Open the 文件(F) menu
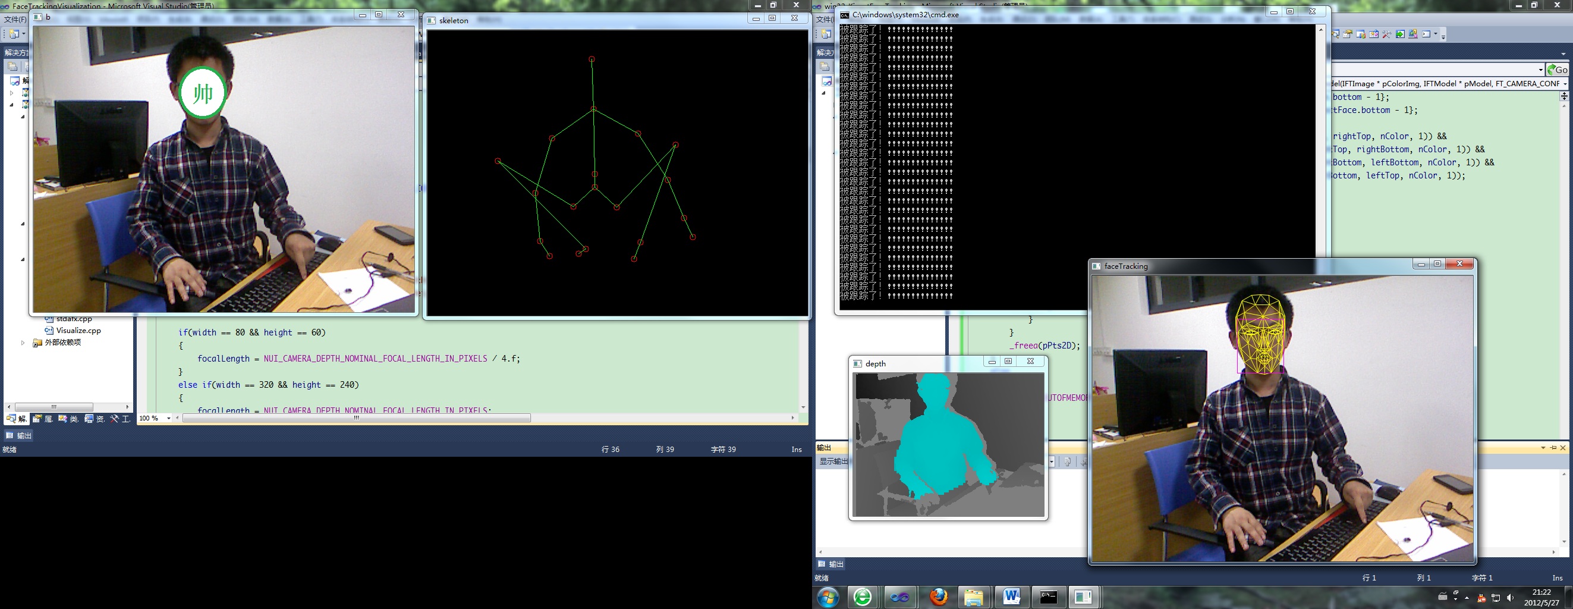Image resolution: width=1573 pixels, height=609 pixels. [15, 20]
